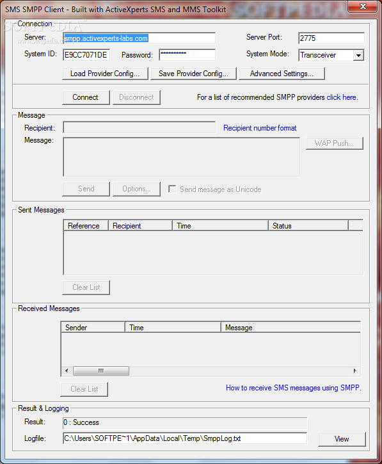Click Load Provider Config button

coord(105,74)
